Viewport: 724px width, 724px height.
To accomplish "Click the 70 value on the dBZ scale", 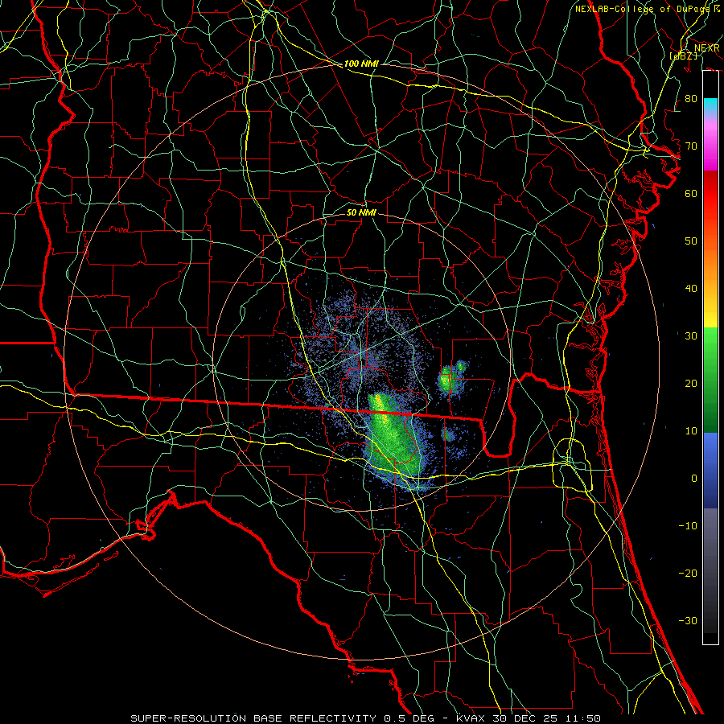I will coord(691,146).
